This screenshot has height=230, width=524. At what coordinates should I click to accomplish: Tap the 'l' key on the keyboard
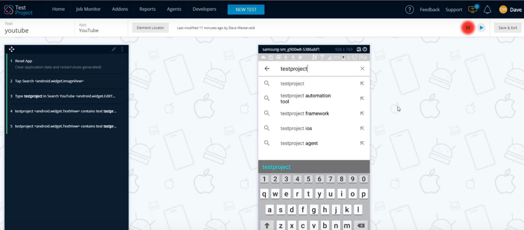pyautogui.click(x=358, y=210)
